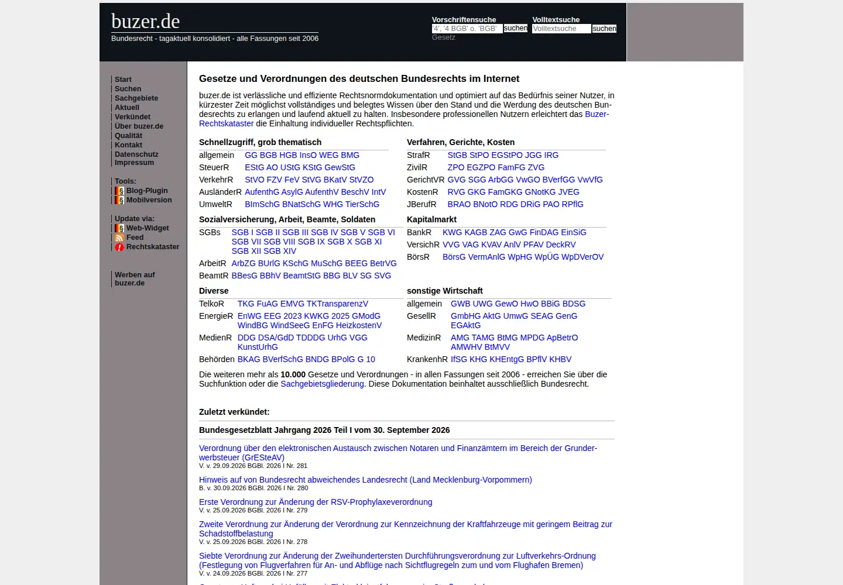Open the GG law link
The width and height of the screenshot is (843, 585).
251,155
